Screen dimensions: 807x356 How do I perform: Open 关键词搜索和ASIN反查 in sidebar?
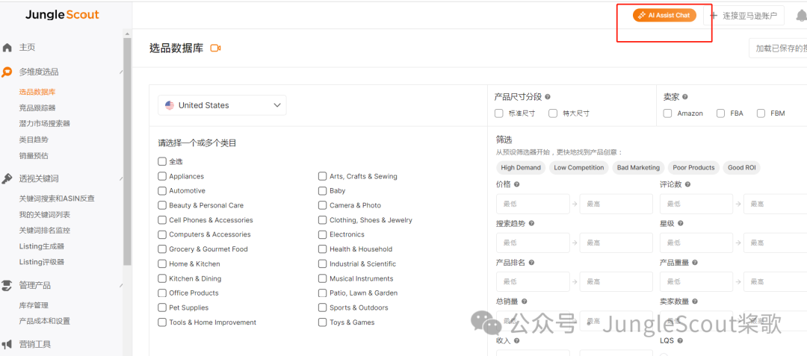[57, 199]
